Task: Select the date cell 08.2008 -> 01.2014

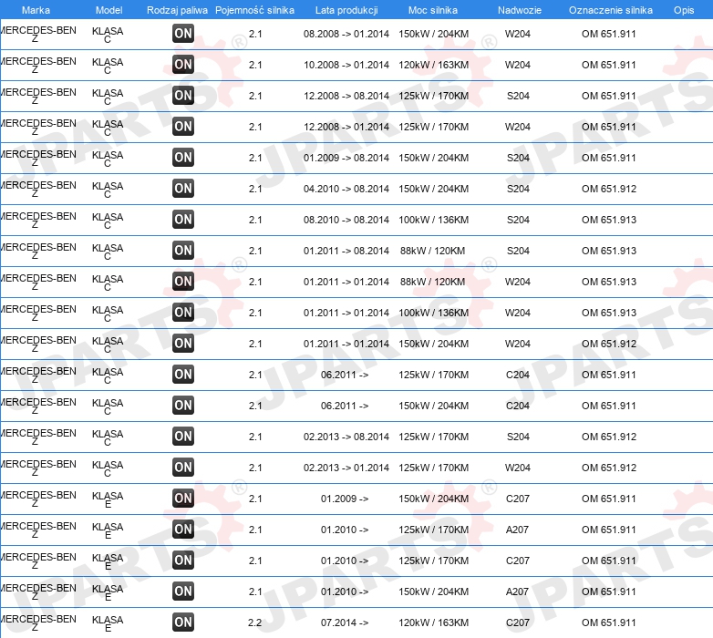Action: pyautogui.click(x=346, y=34)
